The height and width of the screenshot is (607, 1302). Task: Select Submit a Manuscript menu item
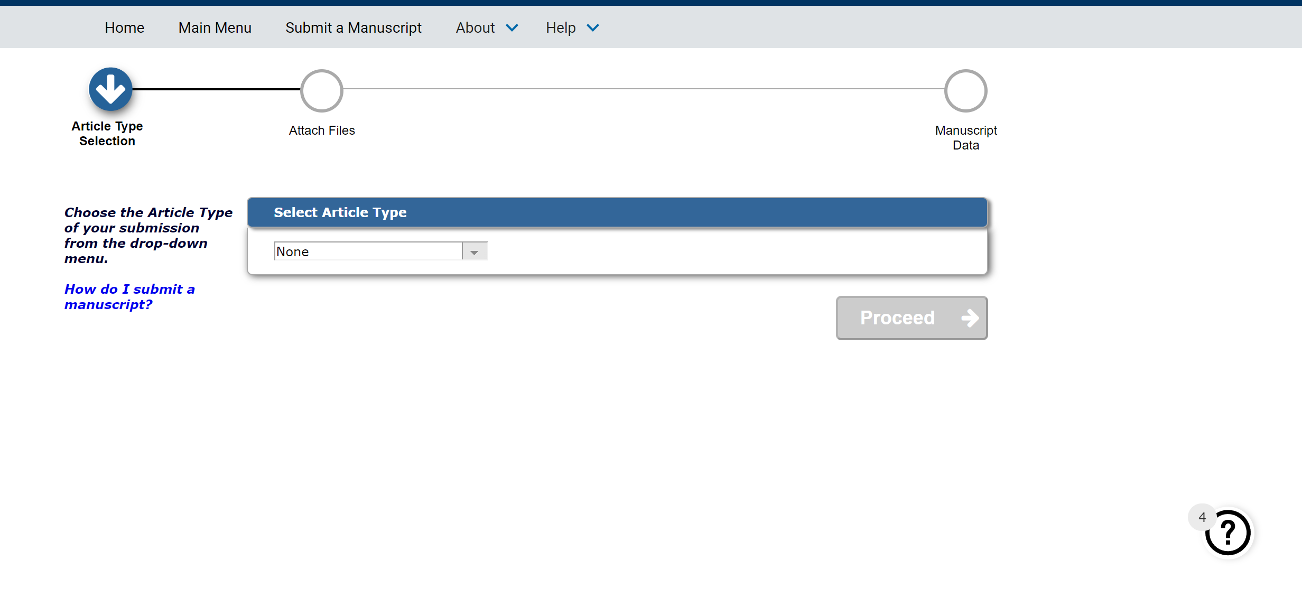coord(354,28)
